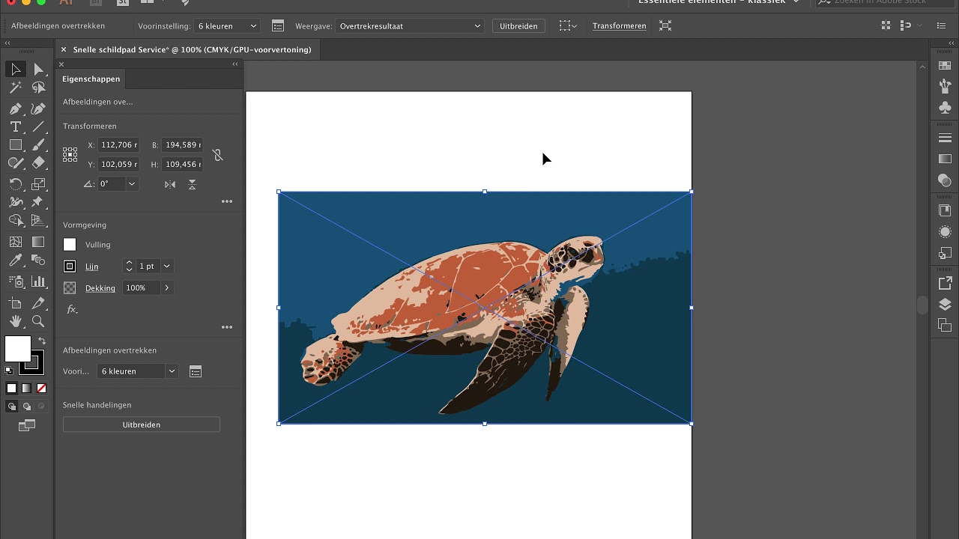
Task: Select the Direct Selection tool
Action: 38,70
